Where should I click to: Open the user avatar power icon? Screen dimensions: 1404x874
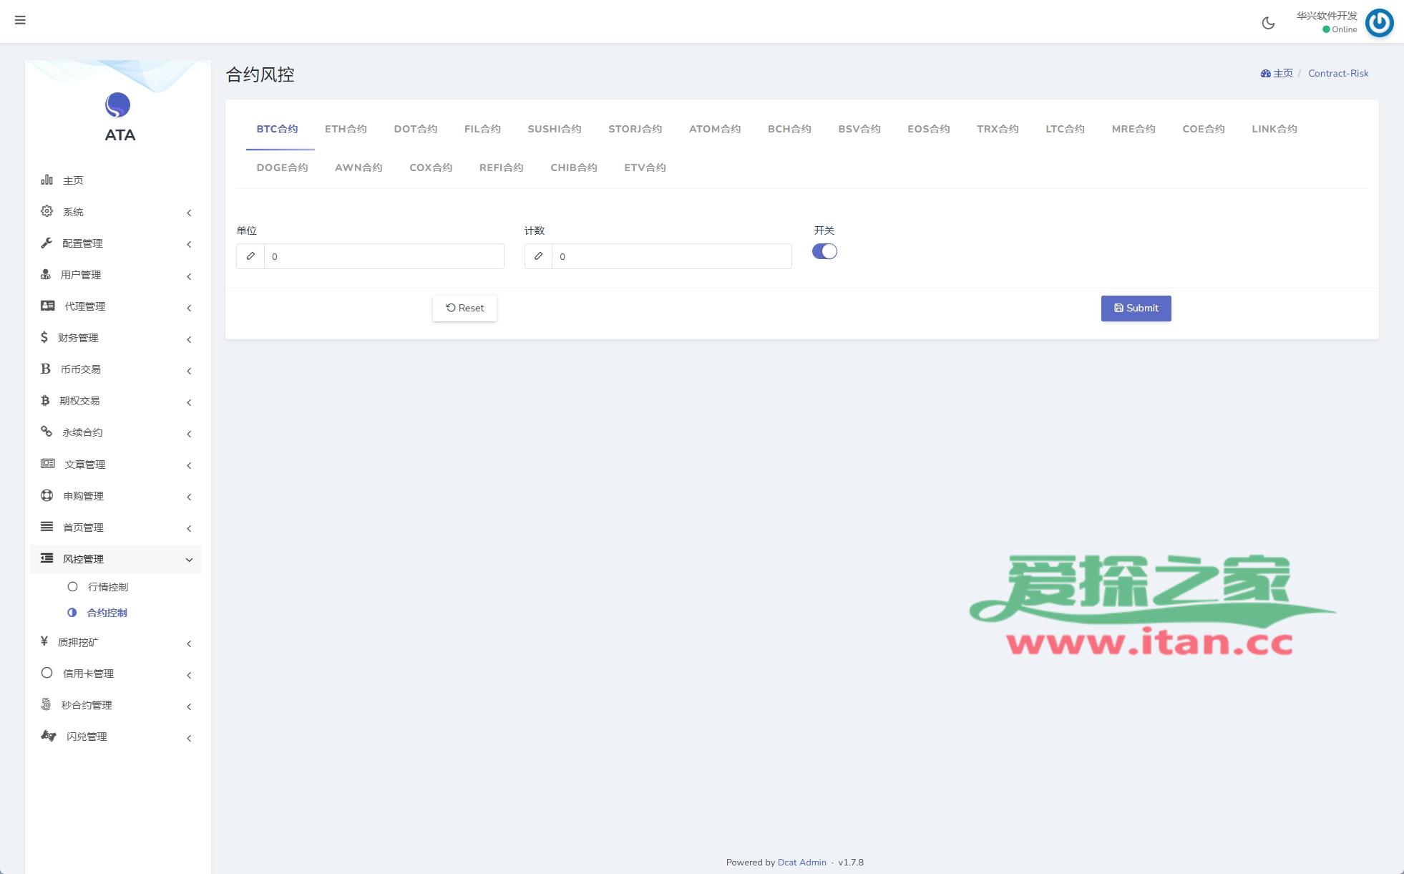[1379, 23]
